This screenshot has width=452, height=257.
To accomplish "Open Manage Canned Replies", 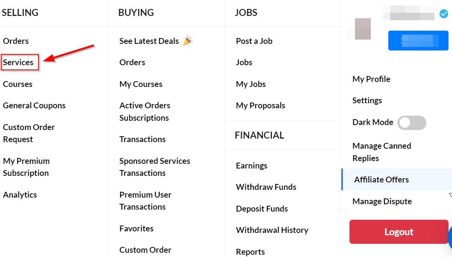I will 382,152.
